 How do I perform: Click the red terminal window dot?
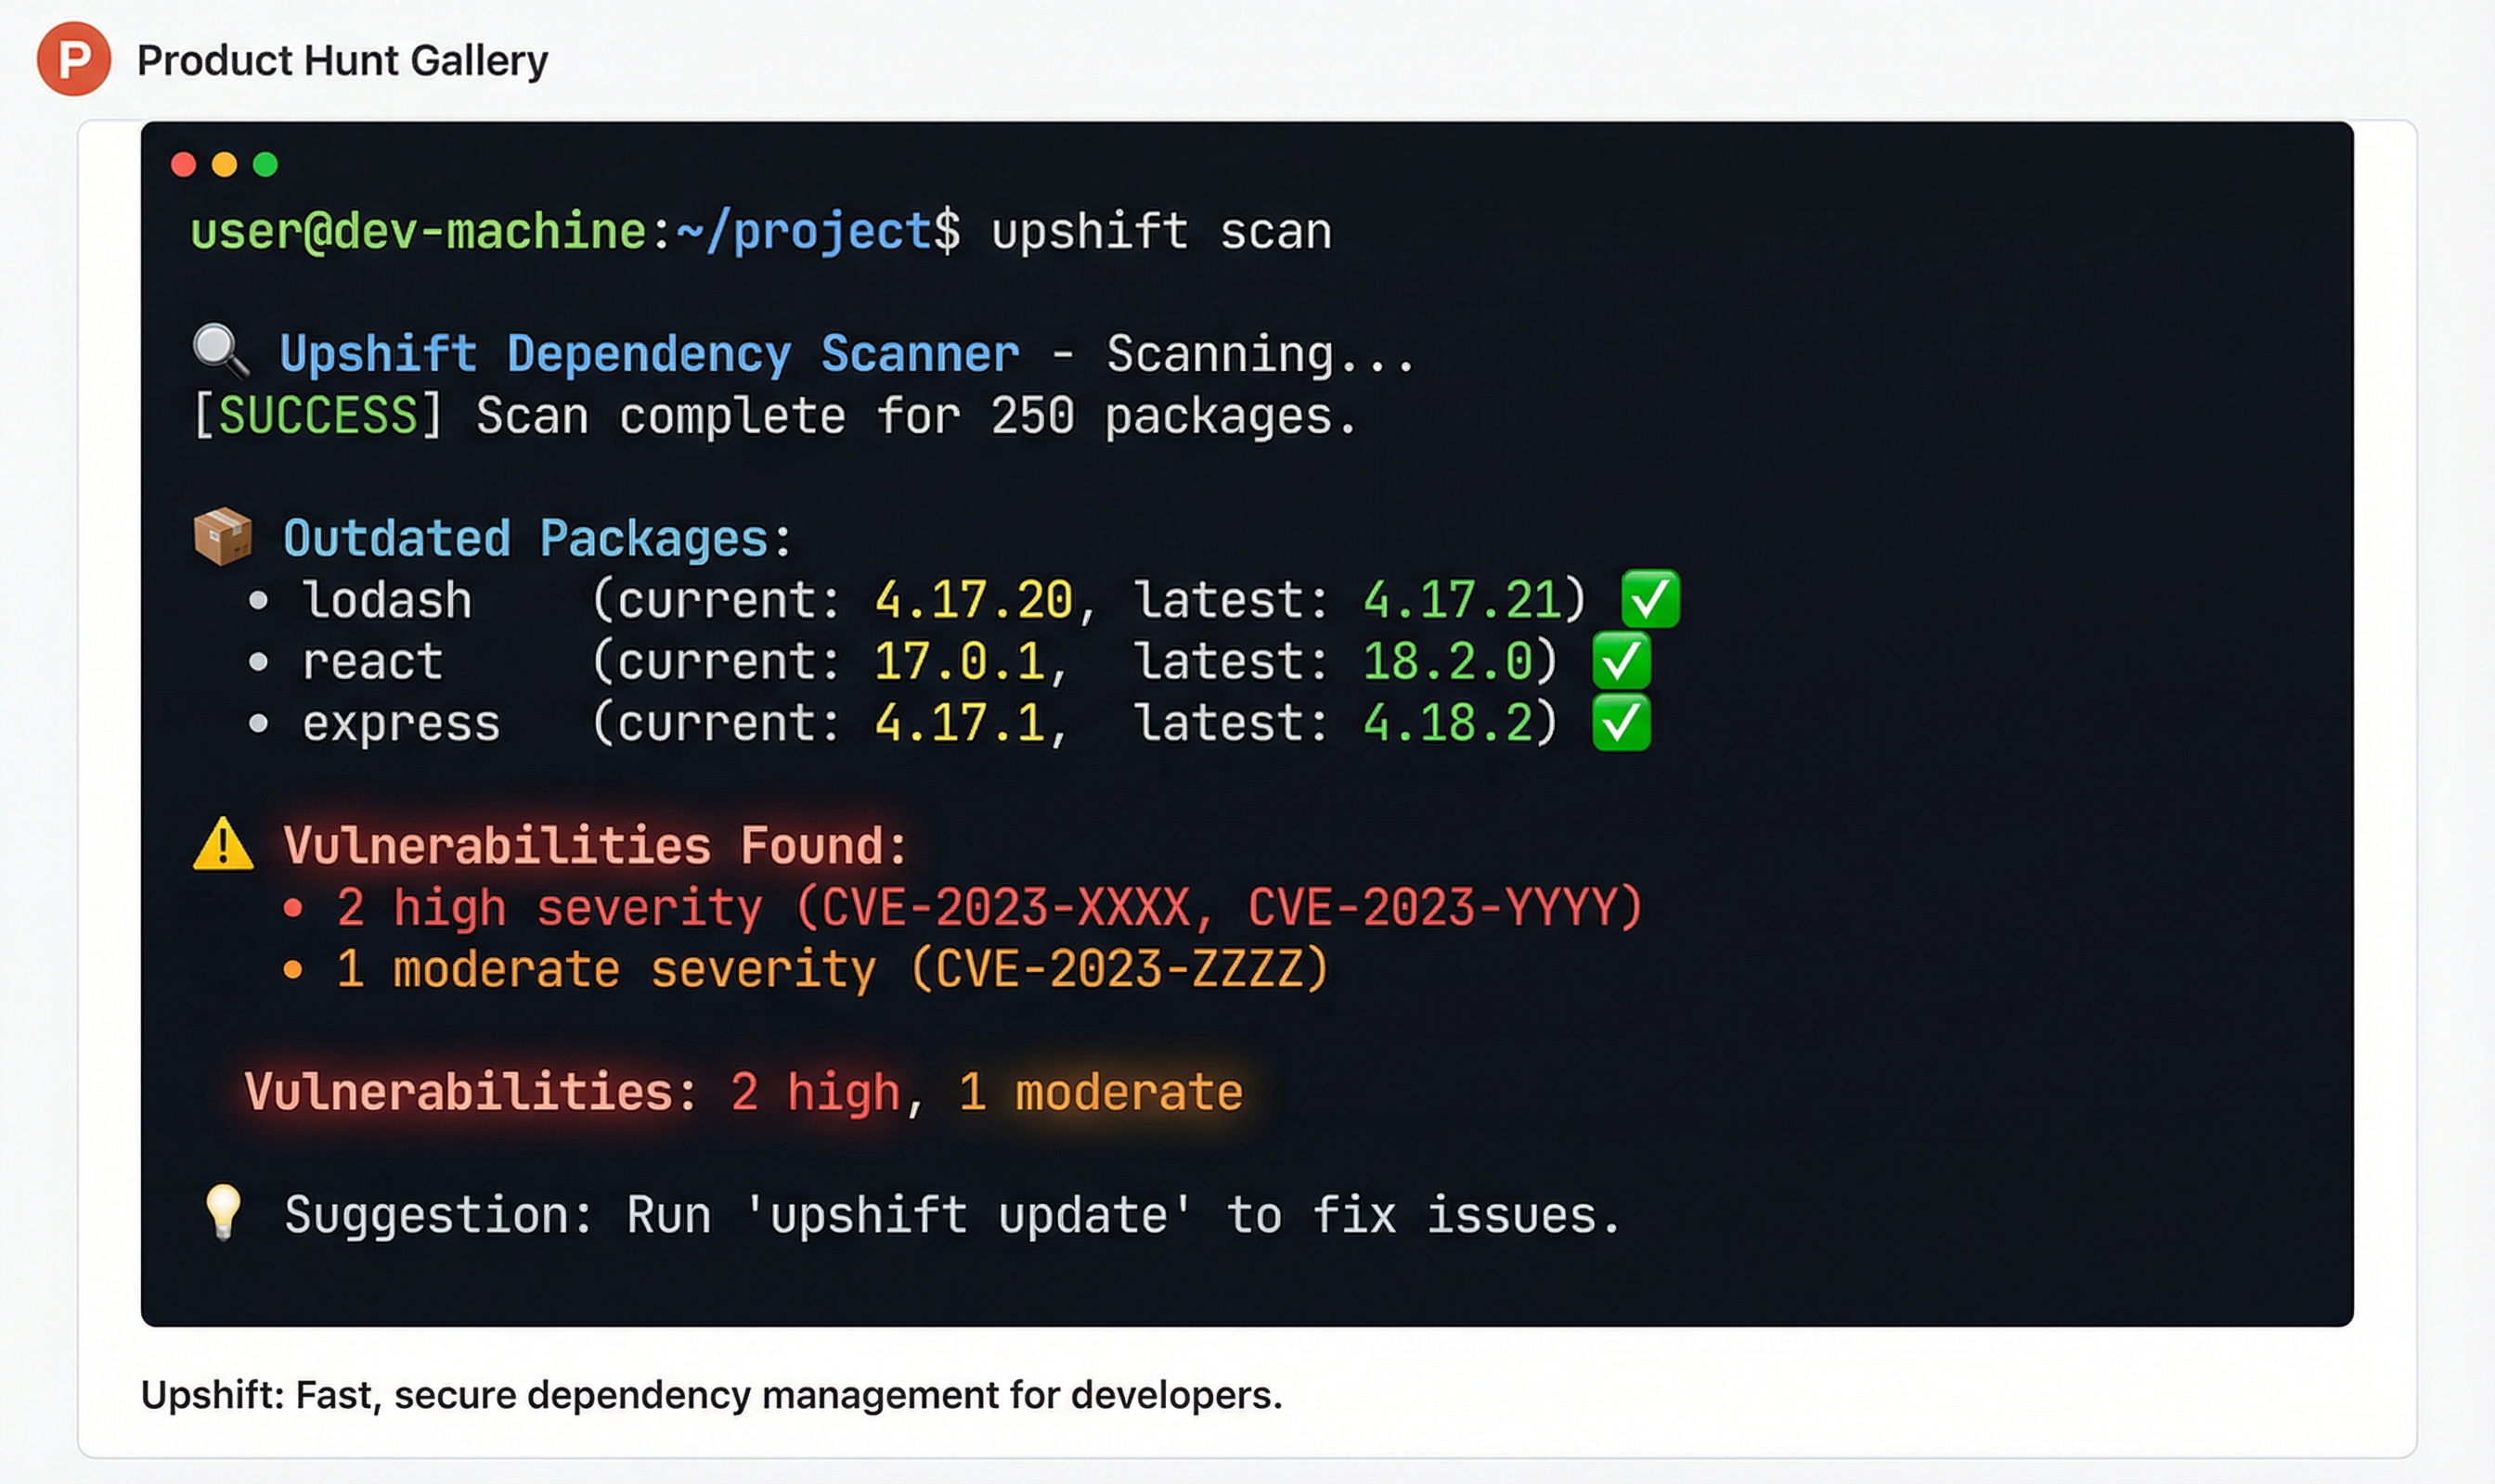[x=183, y=165]
